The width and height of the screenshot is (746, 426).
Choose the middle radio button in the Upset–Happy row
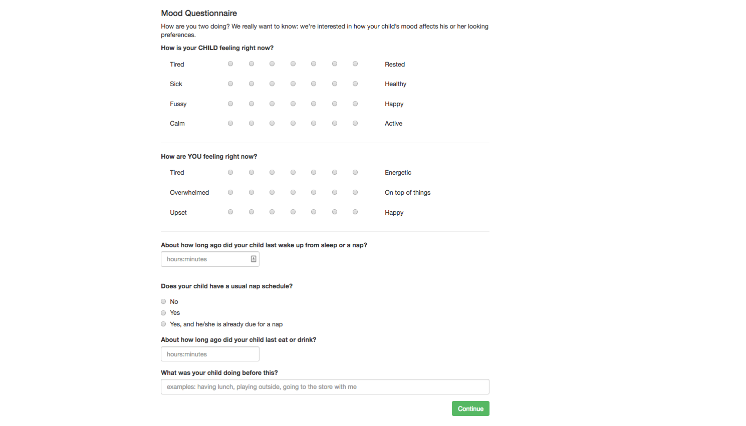tap(293, 212)
